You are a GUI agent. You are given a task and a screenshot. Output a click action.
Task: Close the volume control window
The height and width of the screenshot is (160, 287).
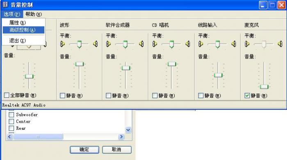pos(282,5)
